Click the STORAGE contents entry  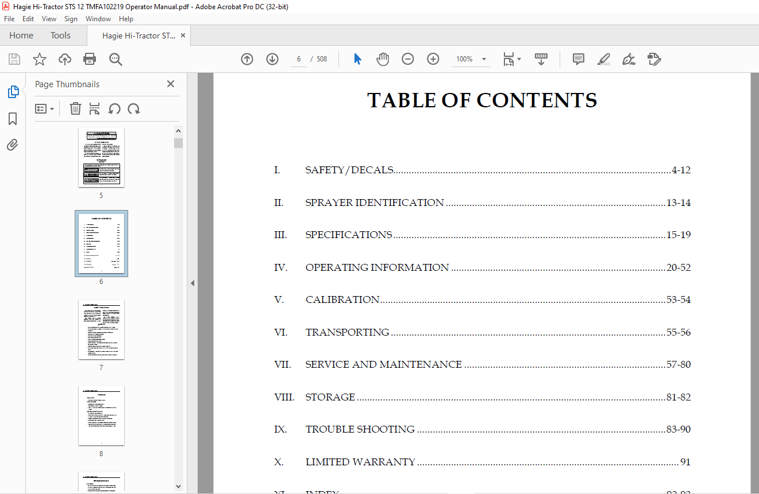[482, 397]
